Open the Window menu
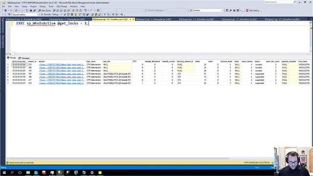The width and height of the screenshot is (313, 176). [74, 6]
